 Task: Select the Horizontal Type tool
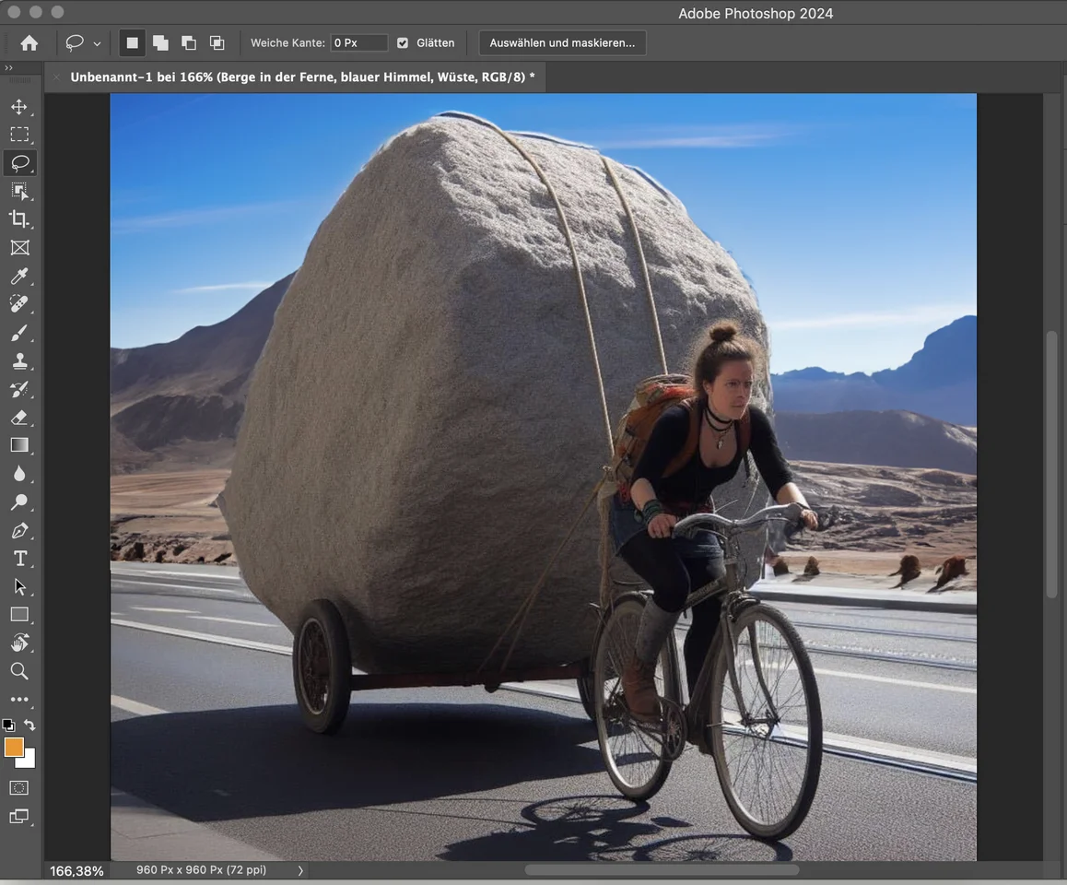point(19,559)
